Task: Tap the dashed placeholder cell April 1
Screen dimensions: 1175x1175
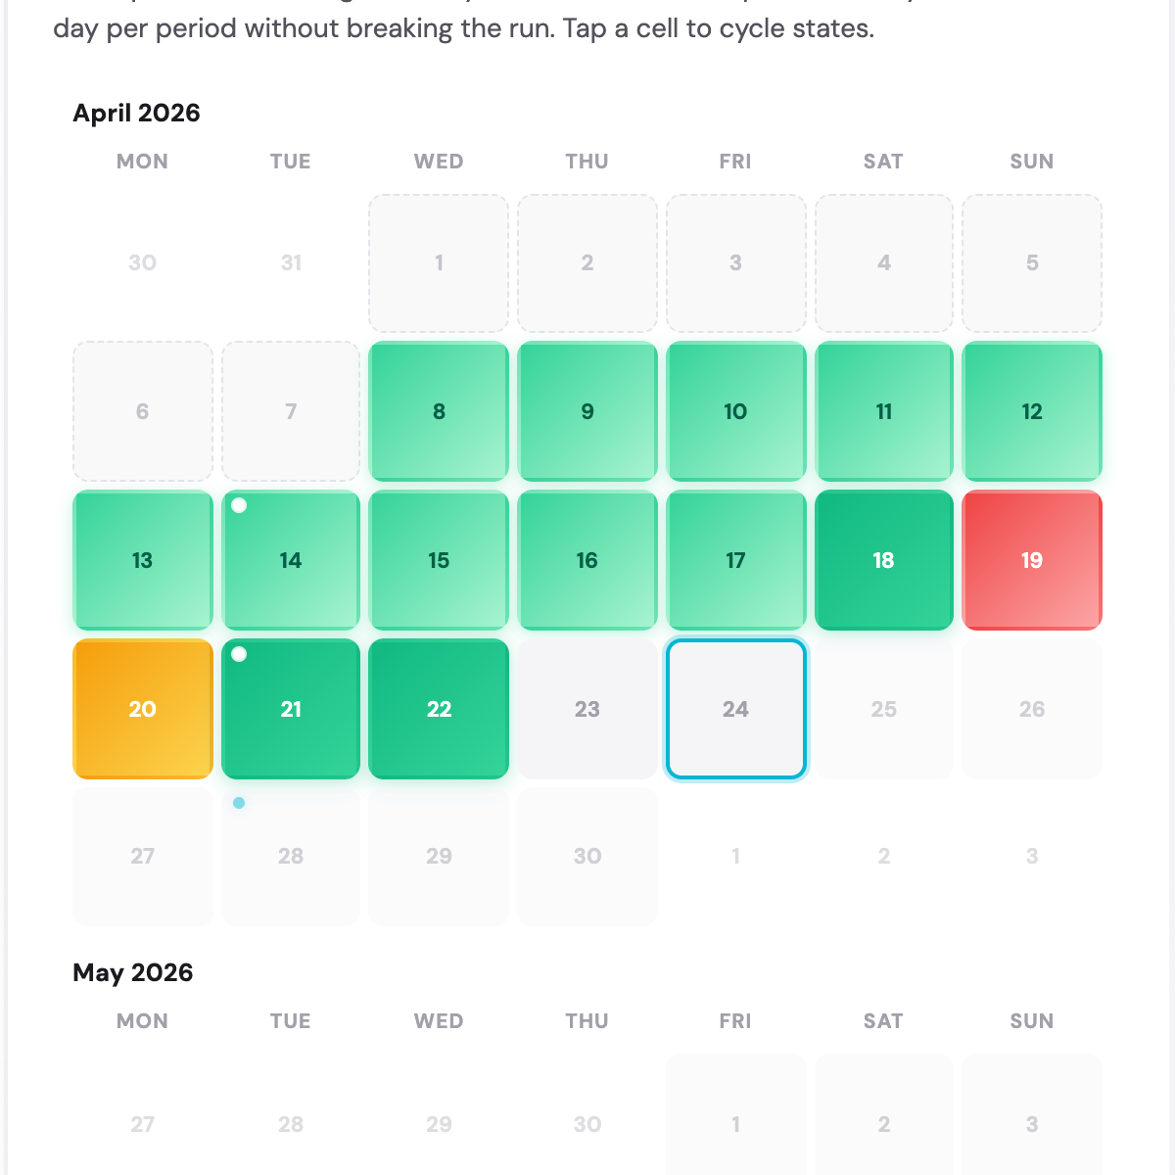Action: tap(438, 262)
